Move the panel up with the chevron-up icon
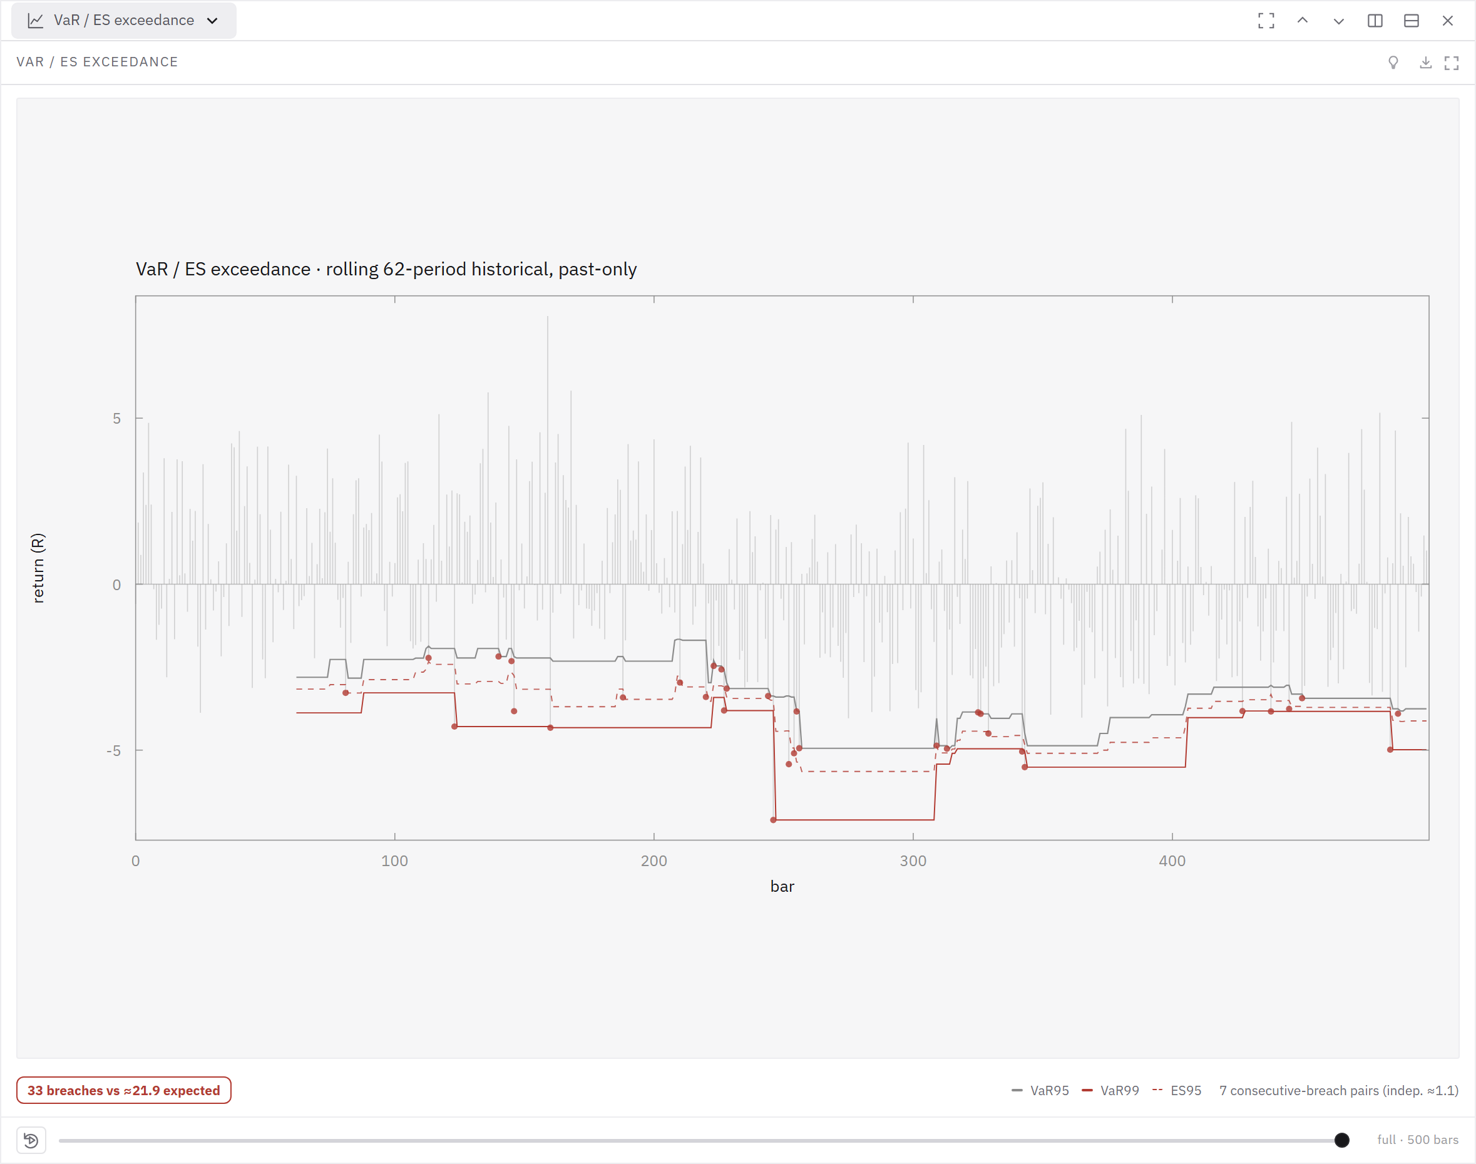 (x=1302, y=21)
